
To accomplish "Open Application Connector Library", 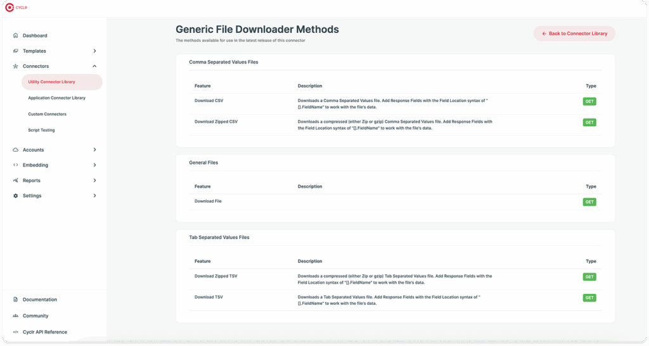I will 56,98.
